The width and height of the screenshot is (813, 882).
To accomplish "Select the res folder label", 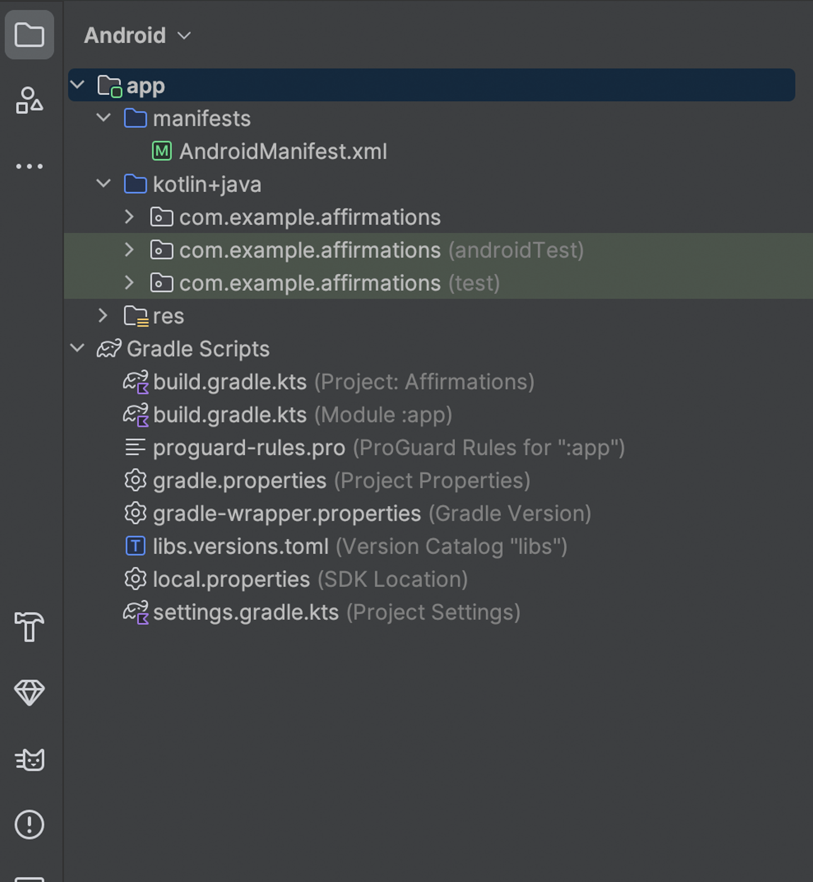I will (x=168, y=316).
